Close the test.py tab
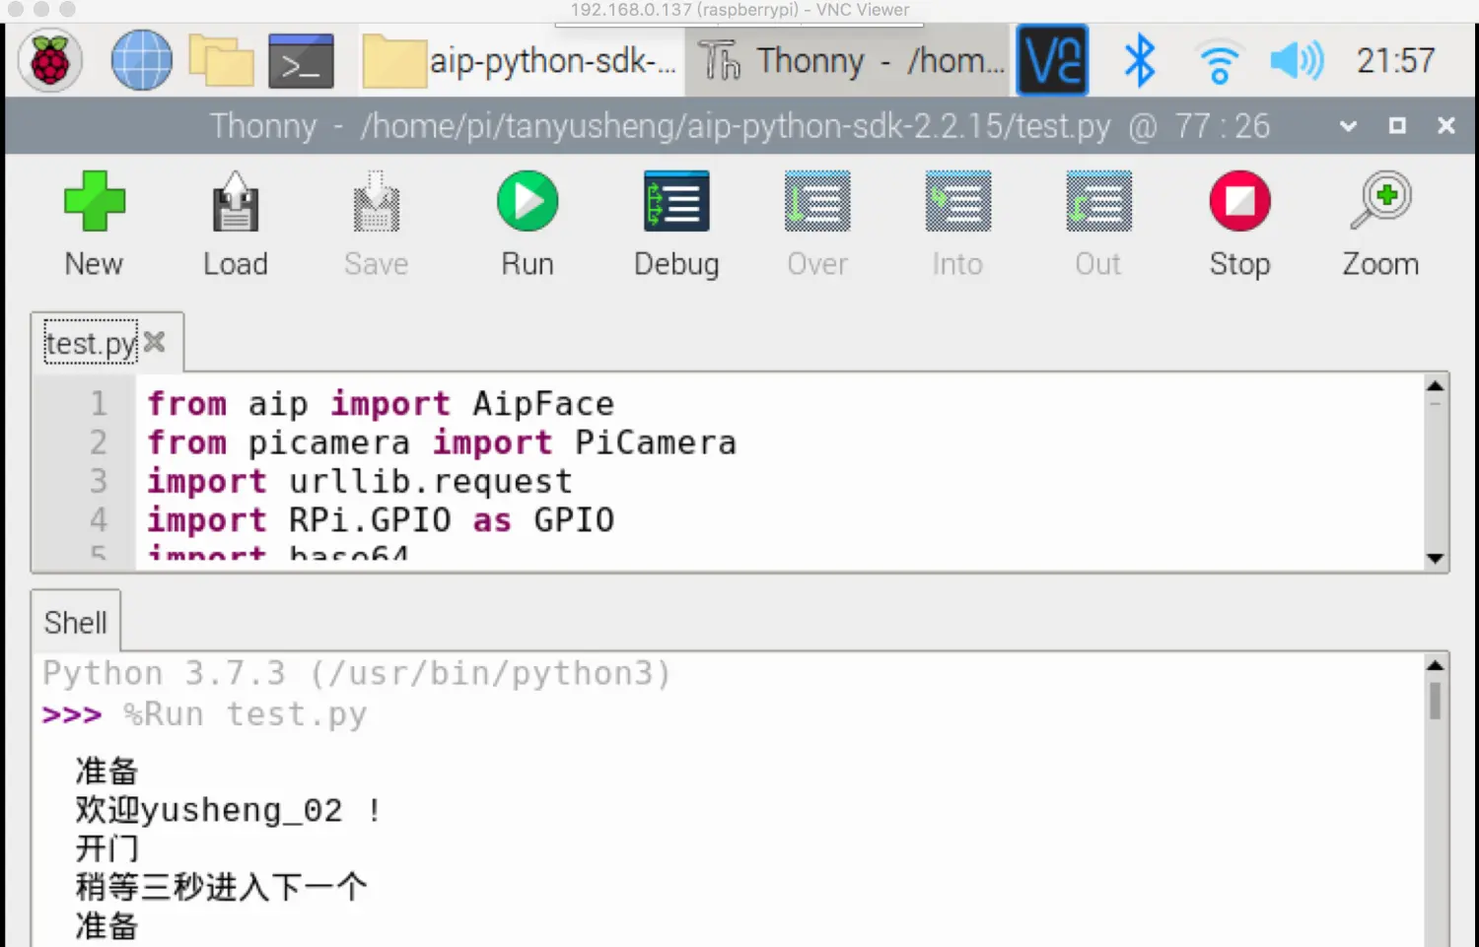Viewport: 1479px width, 947px height. click(155, 342)
